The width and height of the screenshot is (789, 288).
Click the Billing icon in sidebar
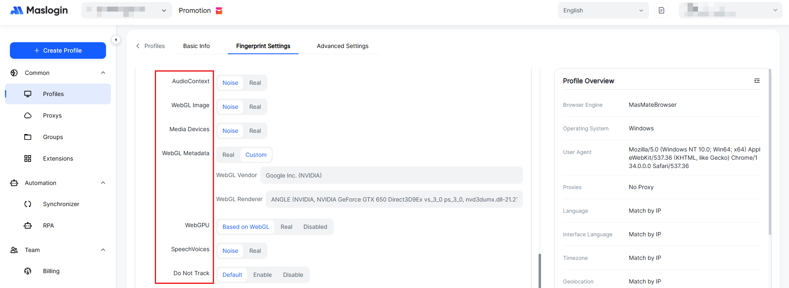(28, 271)
